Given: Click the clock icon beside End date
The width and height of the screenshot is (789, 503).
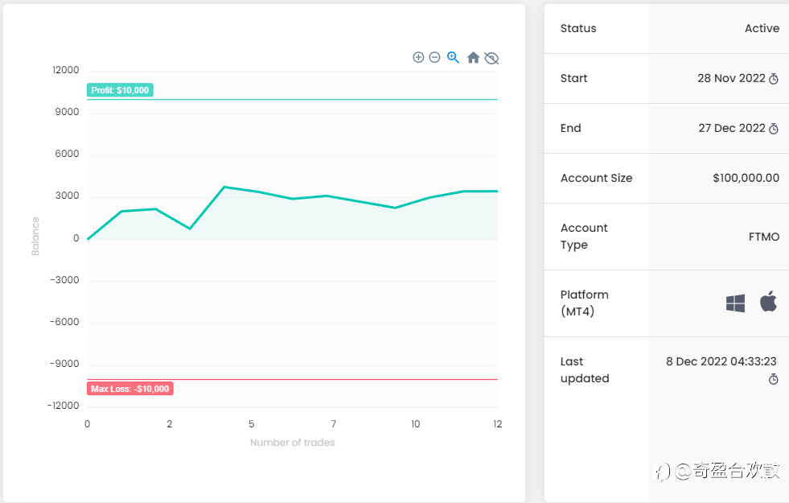Looking at the screenshot, I should coord(774,129).
